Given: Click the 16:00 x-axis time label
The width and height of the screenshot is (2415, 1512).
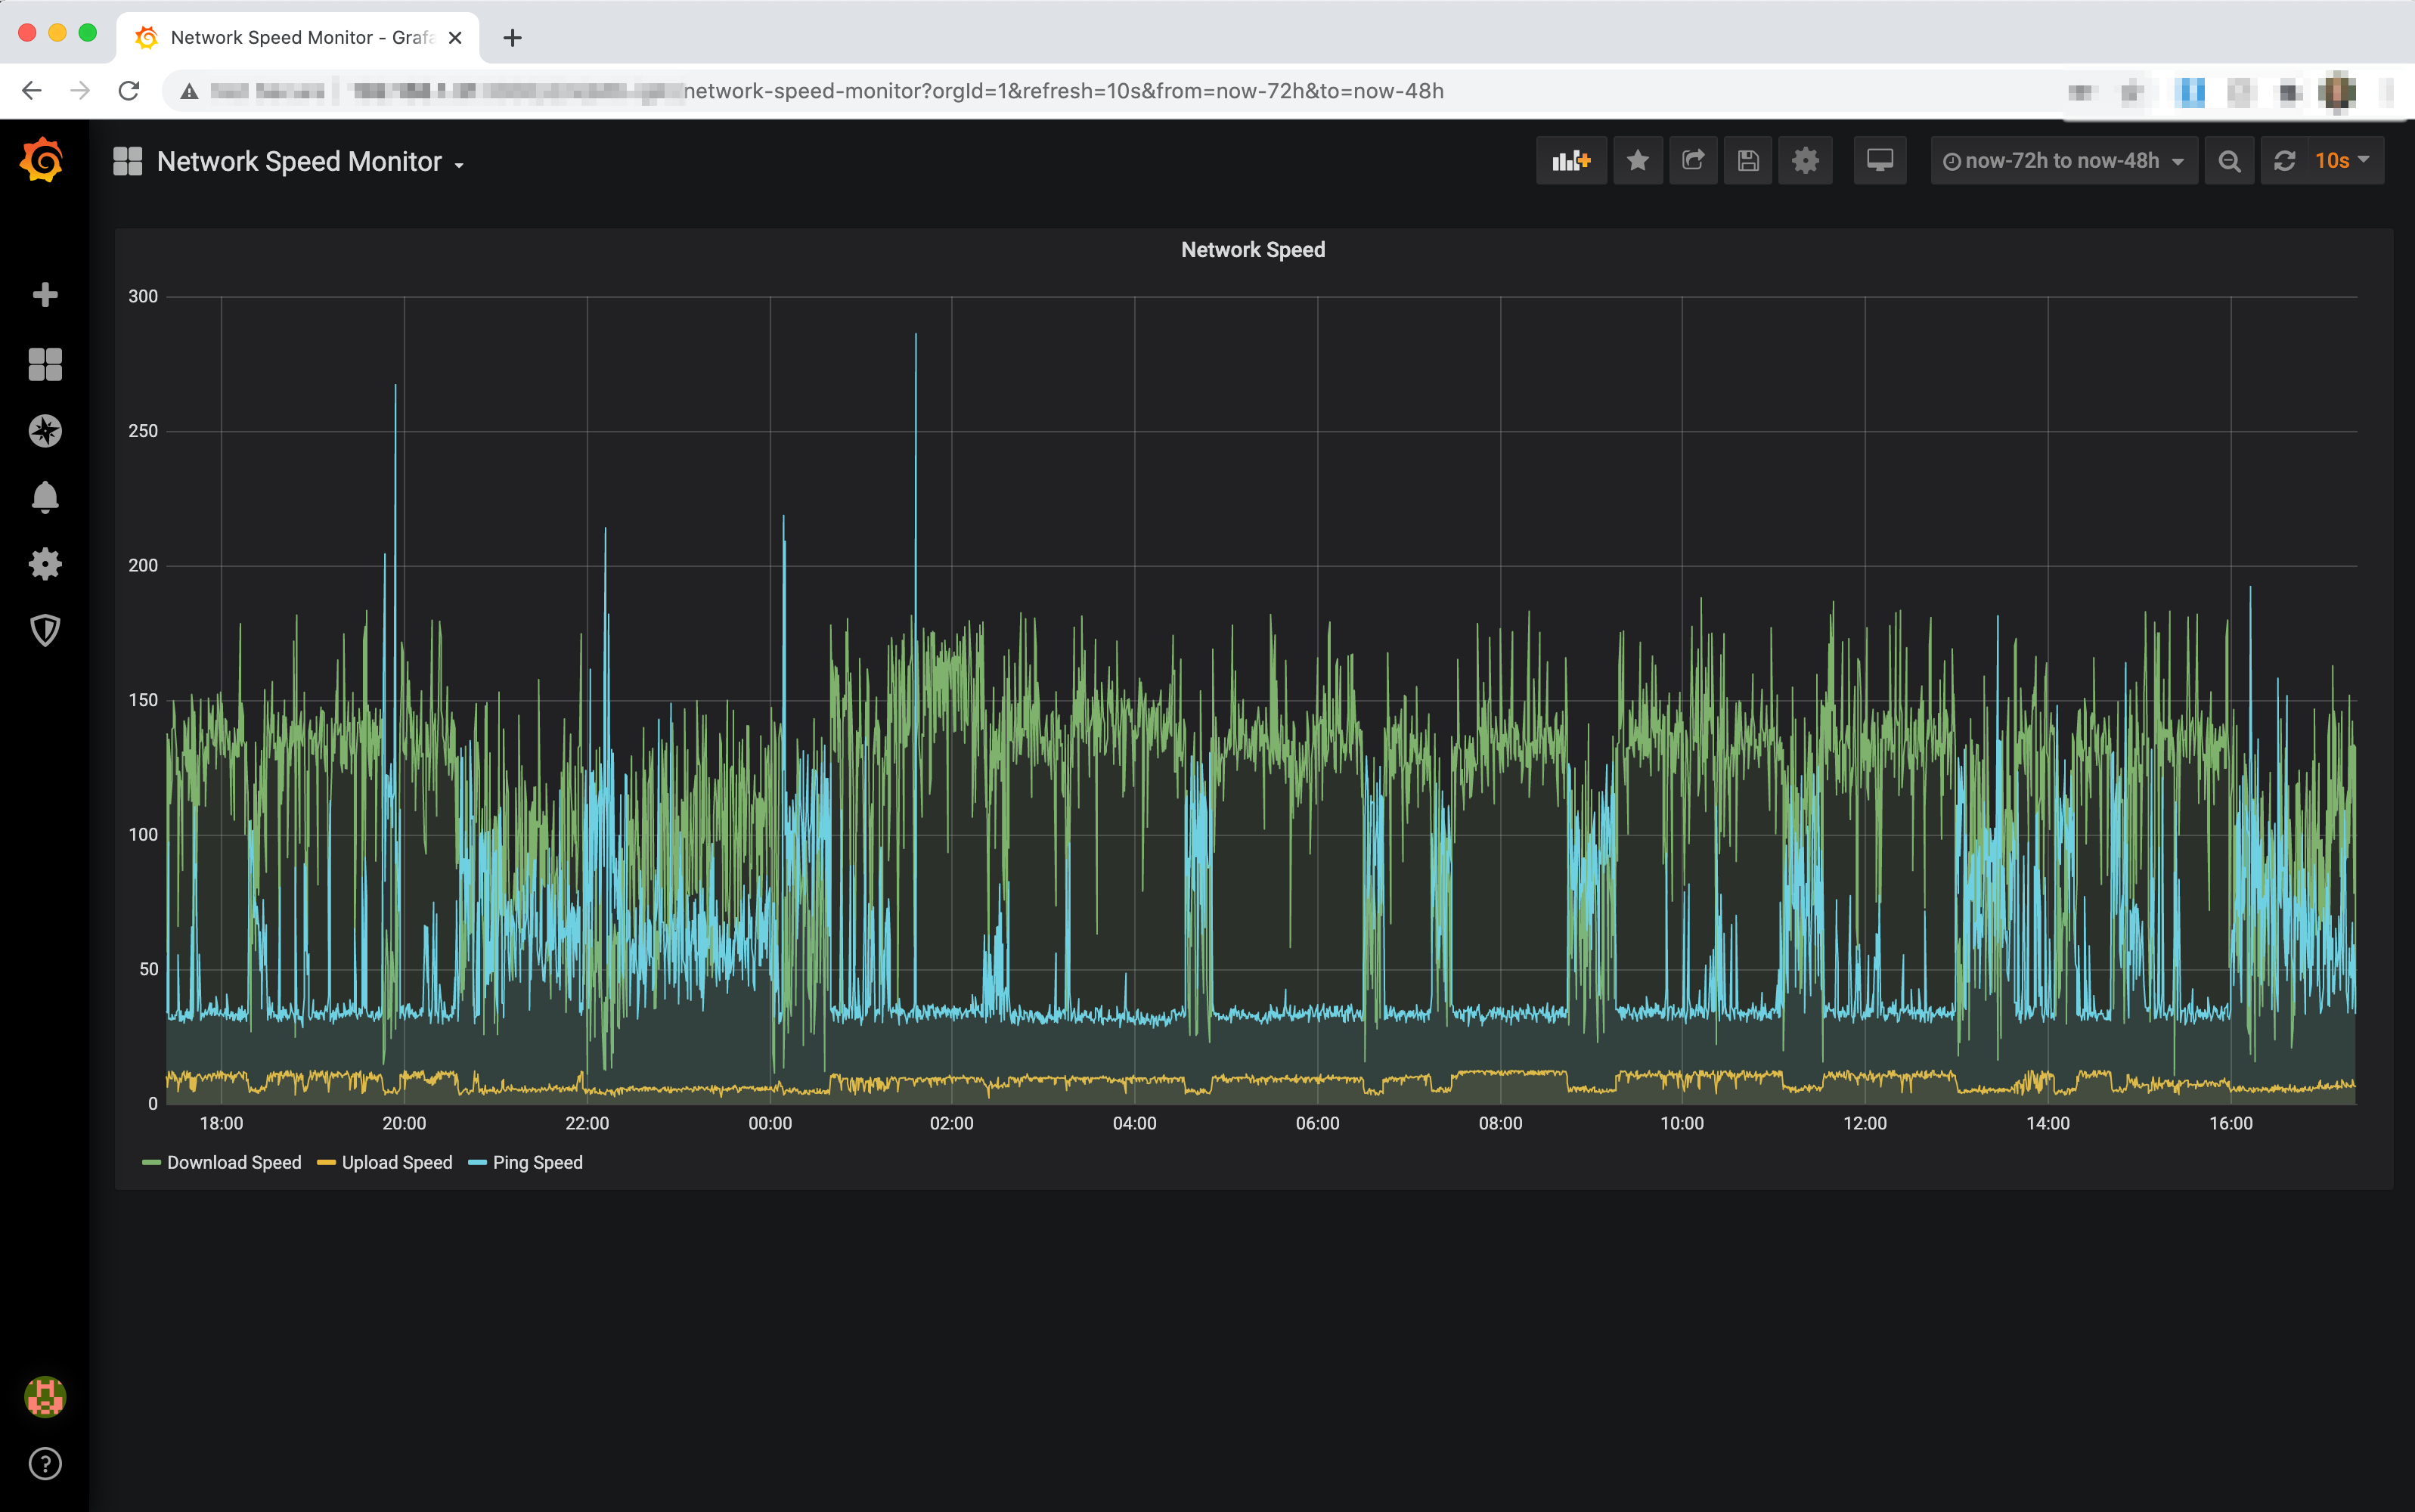Looking at the screenshot, I should 2231,1124.
